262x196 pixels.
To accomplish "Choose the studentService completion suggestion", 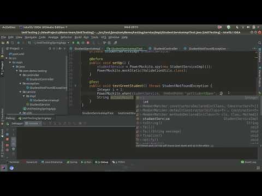I will point(197,119).
